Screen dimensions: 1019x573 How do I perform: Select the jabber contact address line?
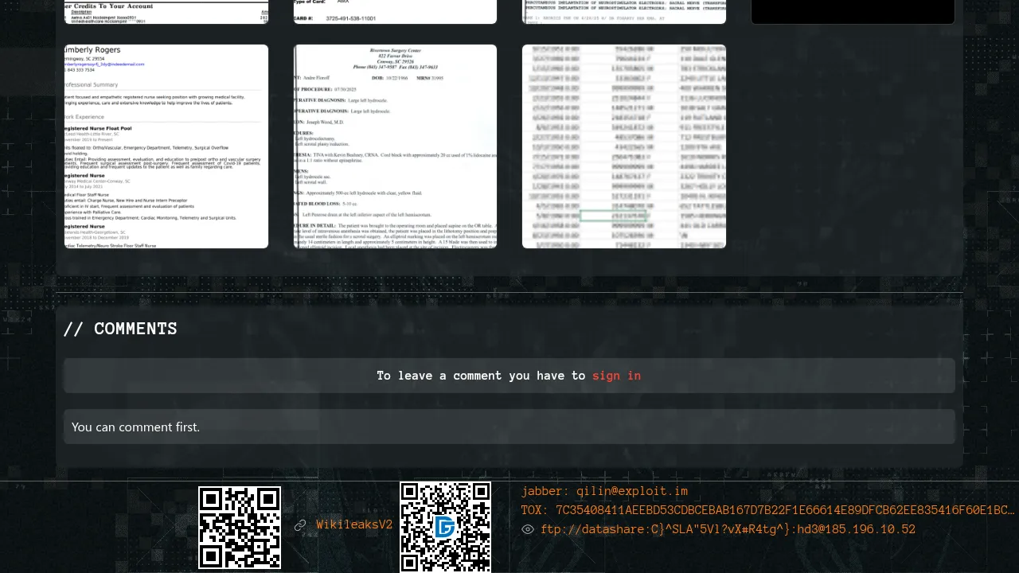(x=604, y=492)
